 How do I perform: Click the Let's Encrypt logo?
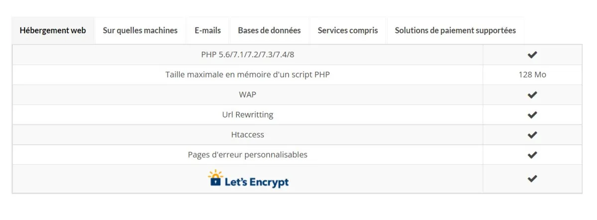(248, 179)
